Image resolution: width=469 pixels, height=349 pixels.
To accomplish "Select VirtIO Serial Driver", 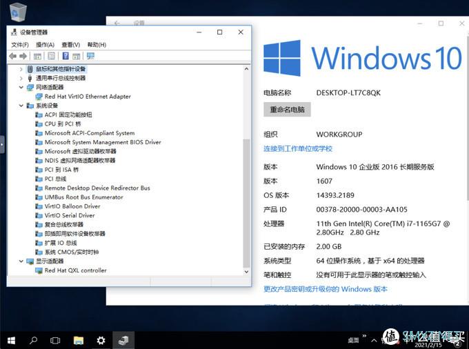I will click(x=70, y=216).
